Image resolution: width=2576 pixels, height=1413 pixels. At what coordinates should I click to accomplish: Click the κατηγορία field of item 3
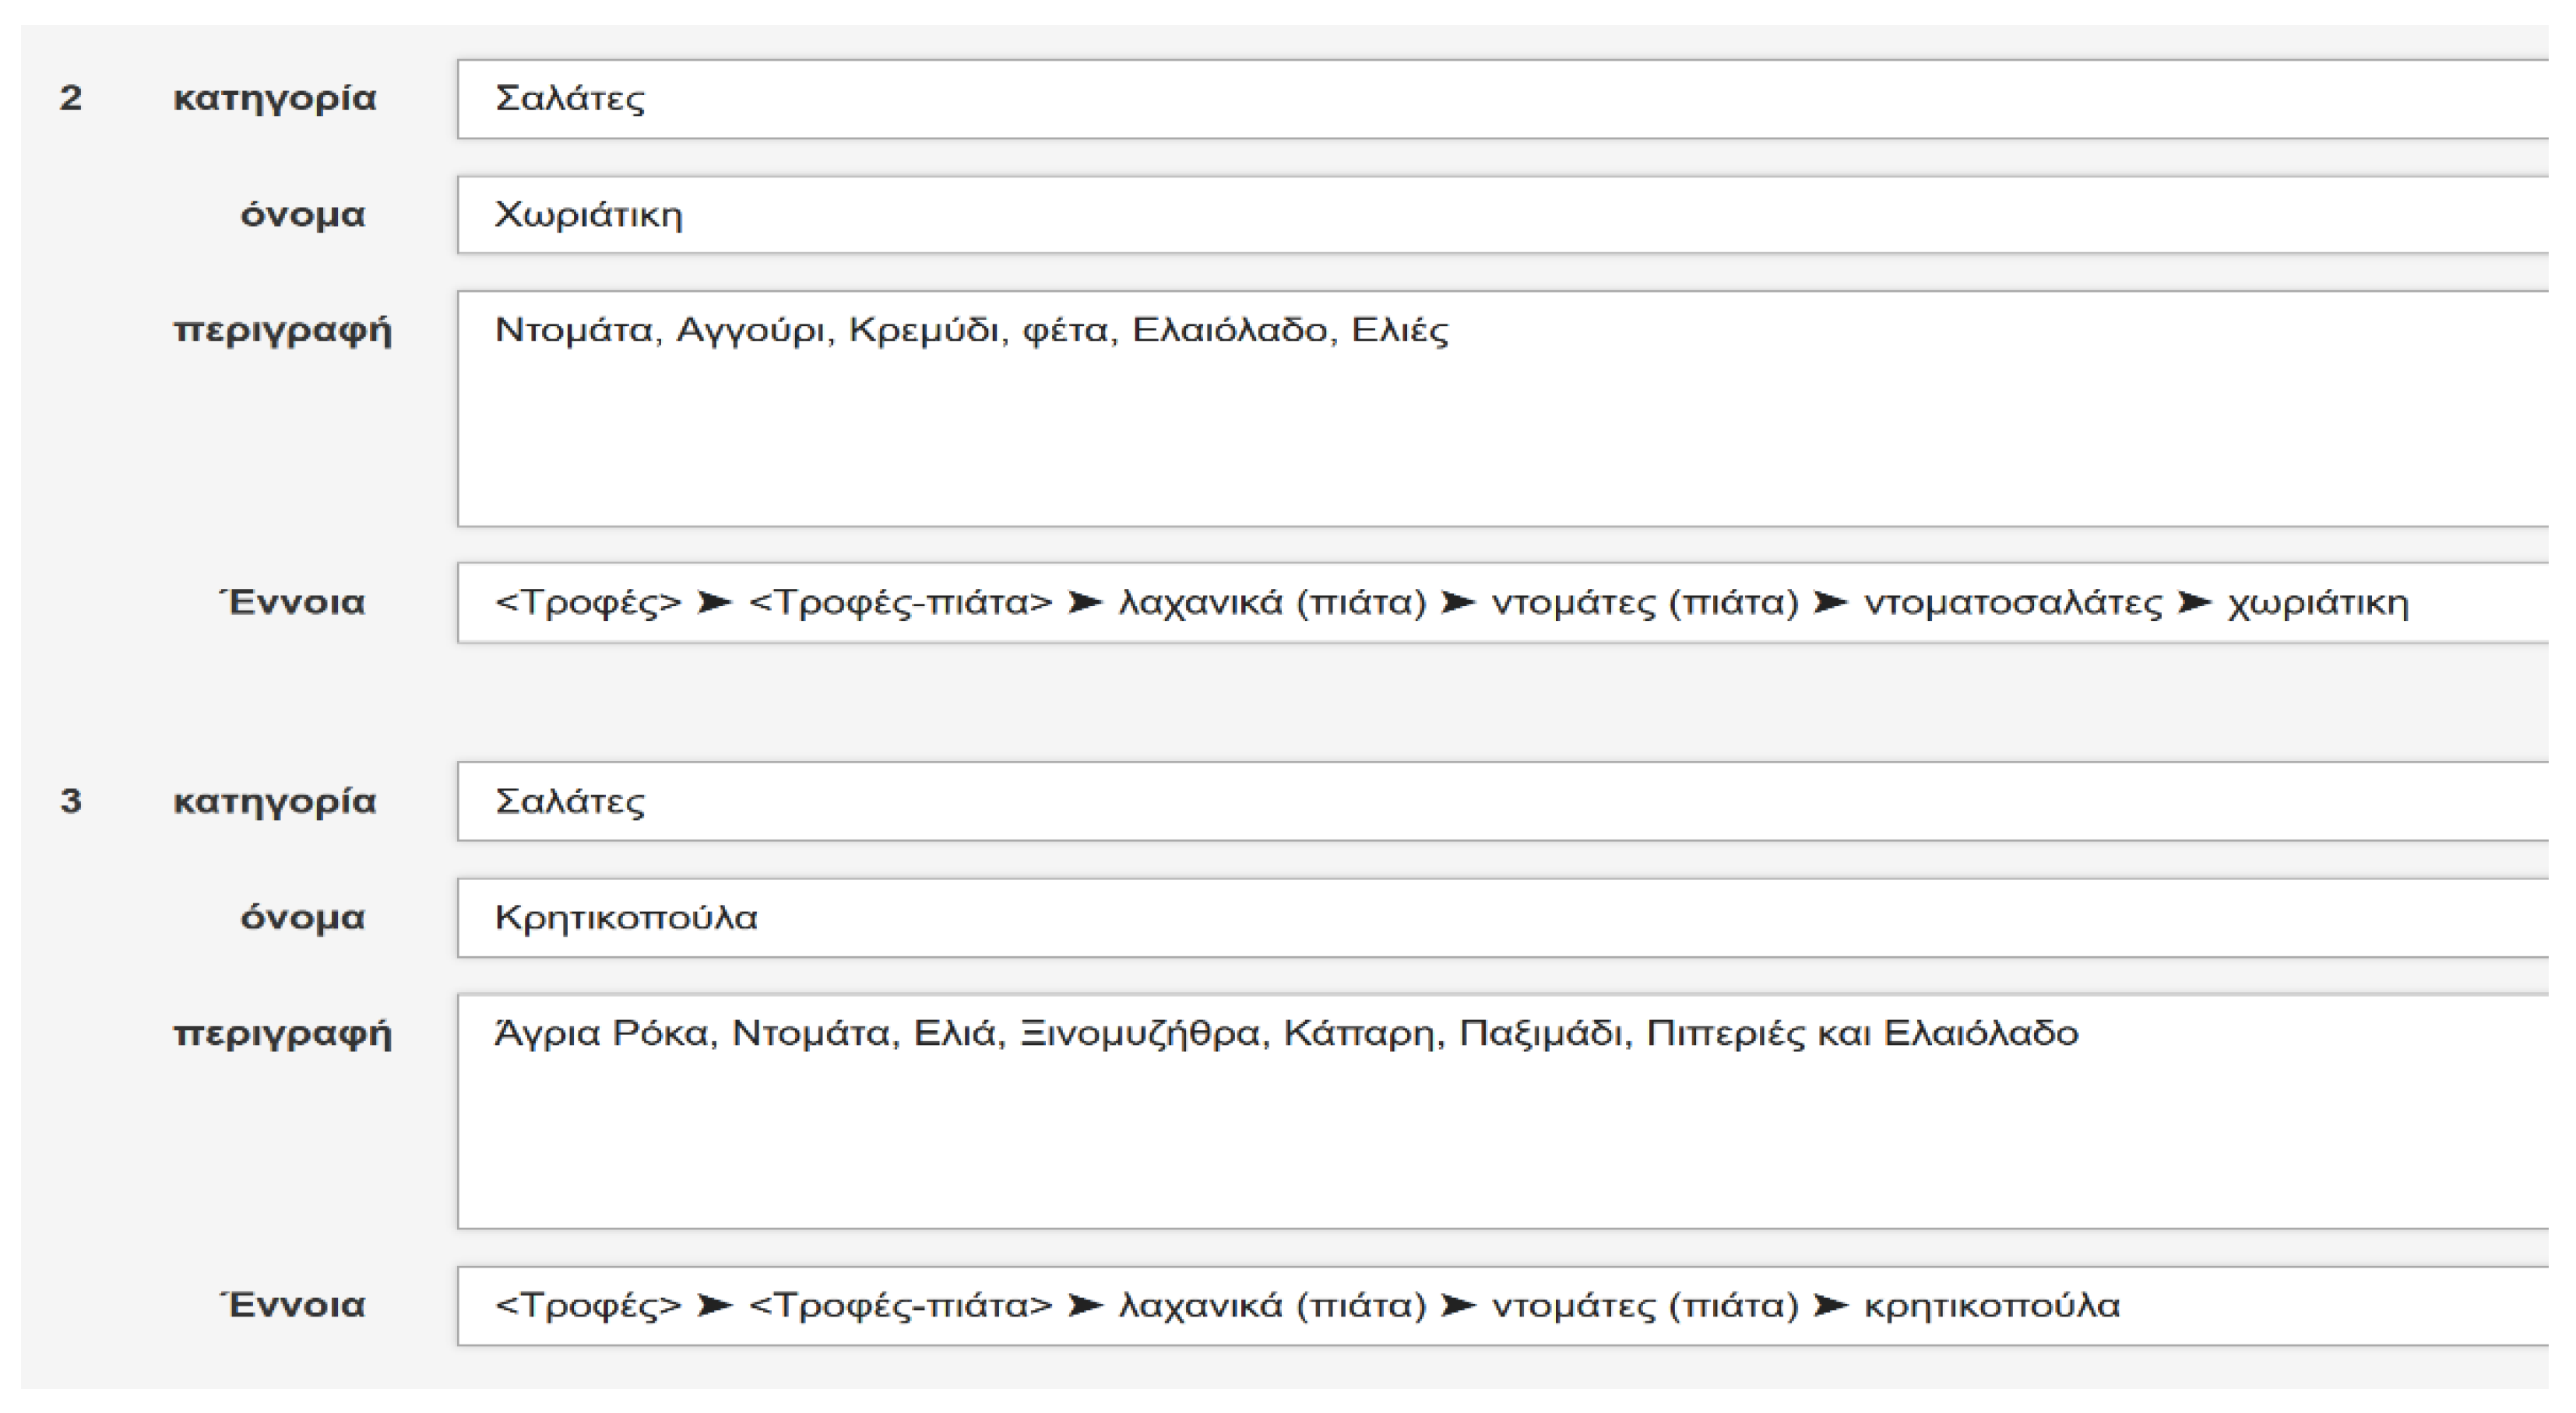tap(1500, 801)
